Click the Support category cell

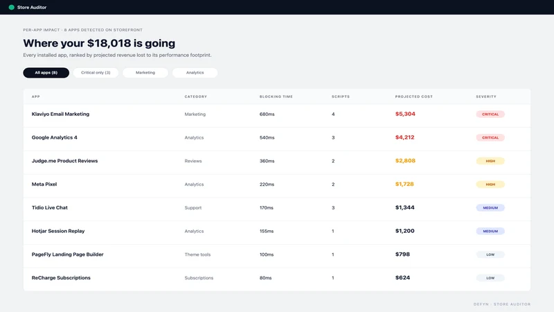(x=193, y=207)
